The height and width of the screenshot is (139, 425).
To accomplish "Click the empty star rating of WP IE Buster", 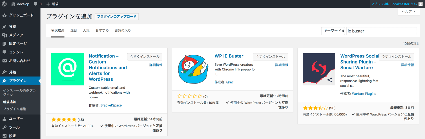I will pyautogui.click(x=190, y=96).
